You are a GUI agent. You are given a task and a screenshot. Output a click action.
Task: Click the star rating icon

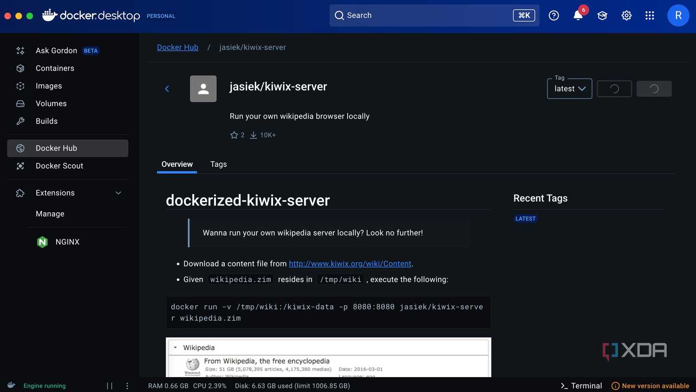[x=234, y=135]
